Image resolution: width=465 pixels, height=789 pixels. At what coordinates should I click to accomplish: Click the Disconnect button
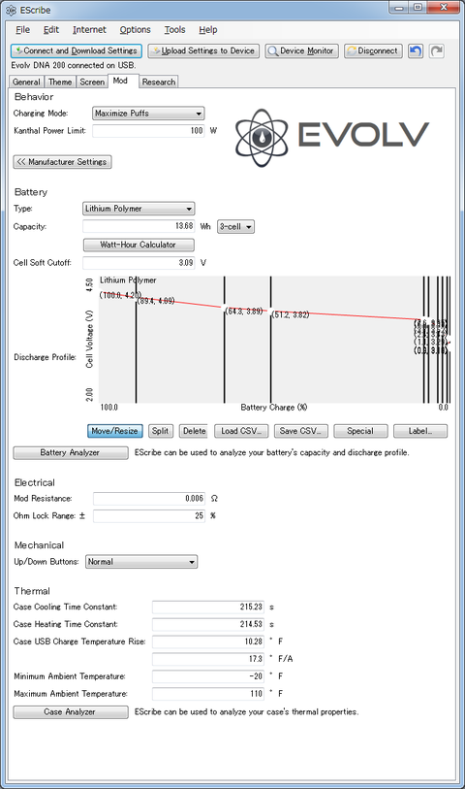pyautogui.click(x=373, y=50)
